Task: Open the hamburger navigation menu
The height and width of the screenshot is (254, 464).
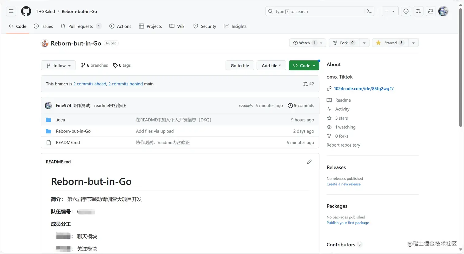Action: (x=11, y=11)
